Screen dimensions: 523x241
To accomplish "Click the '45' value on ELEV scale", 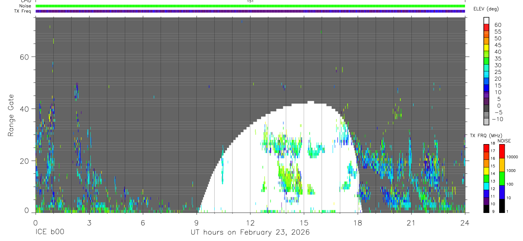I will (x=497, y=45).
